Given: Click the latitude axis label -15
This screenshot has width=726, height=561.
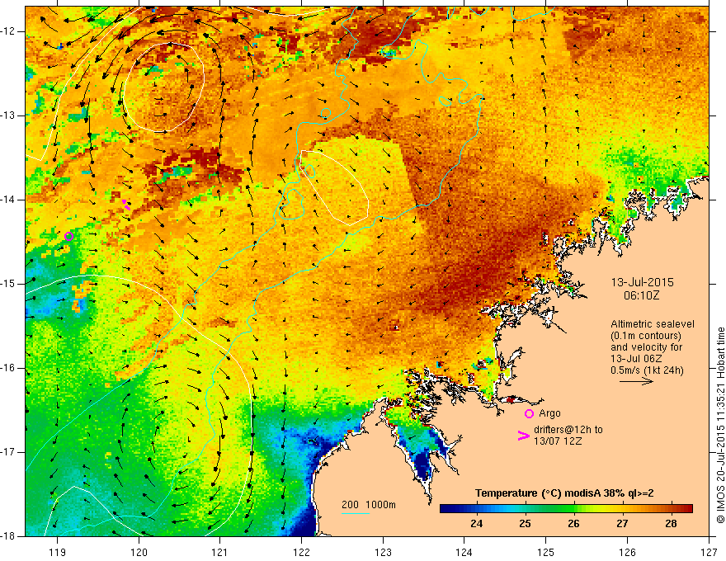Looking at the screenshot, I should pyautogui.click(x=9, y=284).
